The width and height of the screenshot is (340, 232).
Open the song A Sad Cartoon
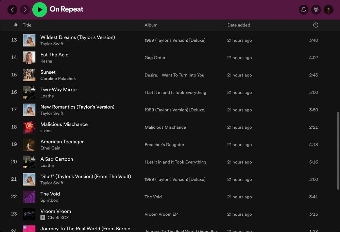click(56, 159)
